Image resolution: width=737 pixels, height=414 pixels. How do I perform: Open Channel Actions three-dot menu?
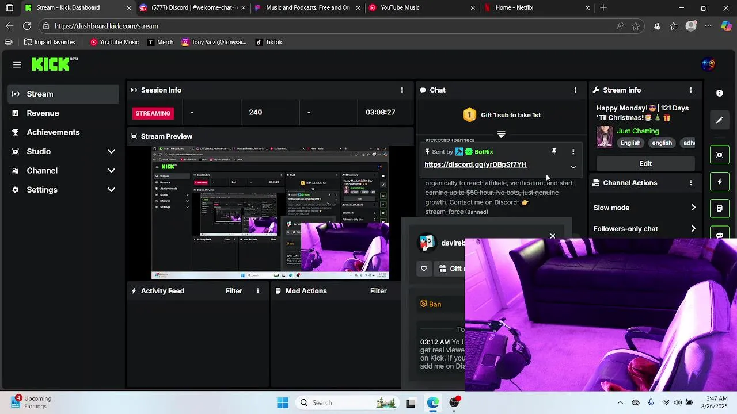[690, 183]
